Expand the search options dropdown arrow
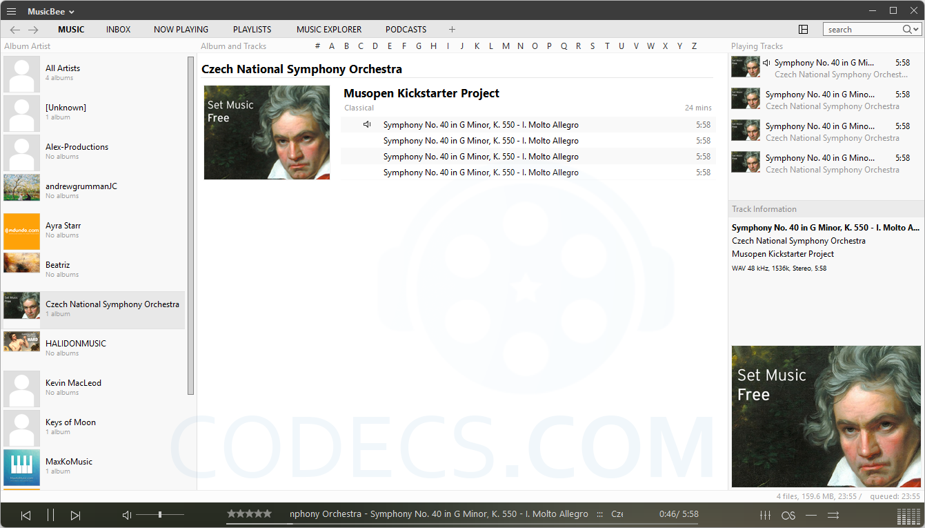Screen dimensions: 925x528 pyautogui.click(x=916, y=30)
